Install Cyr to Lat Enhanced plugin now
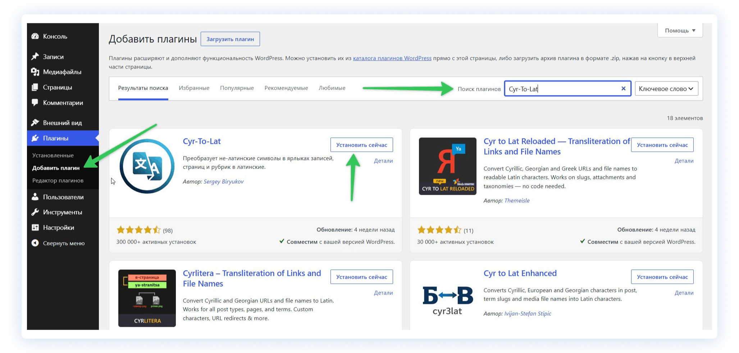This screenshot has width=739, height=353. click(662, 277)
